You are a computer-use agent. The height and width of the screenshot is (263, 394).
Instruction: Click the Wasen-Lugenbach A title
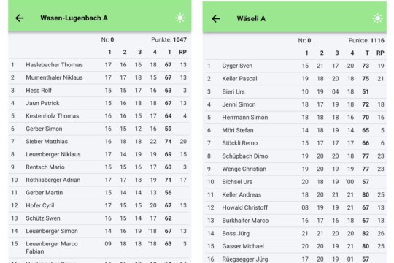pyautogui.click(x=74, y=18)
